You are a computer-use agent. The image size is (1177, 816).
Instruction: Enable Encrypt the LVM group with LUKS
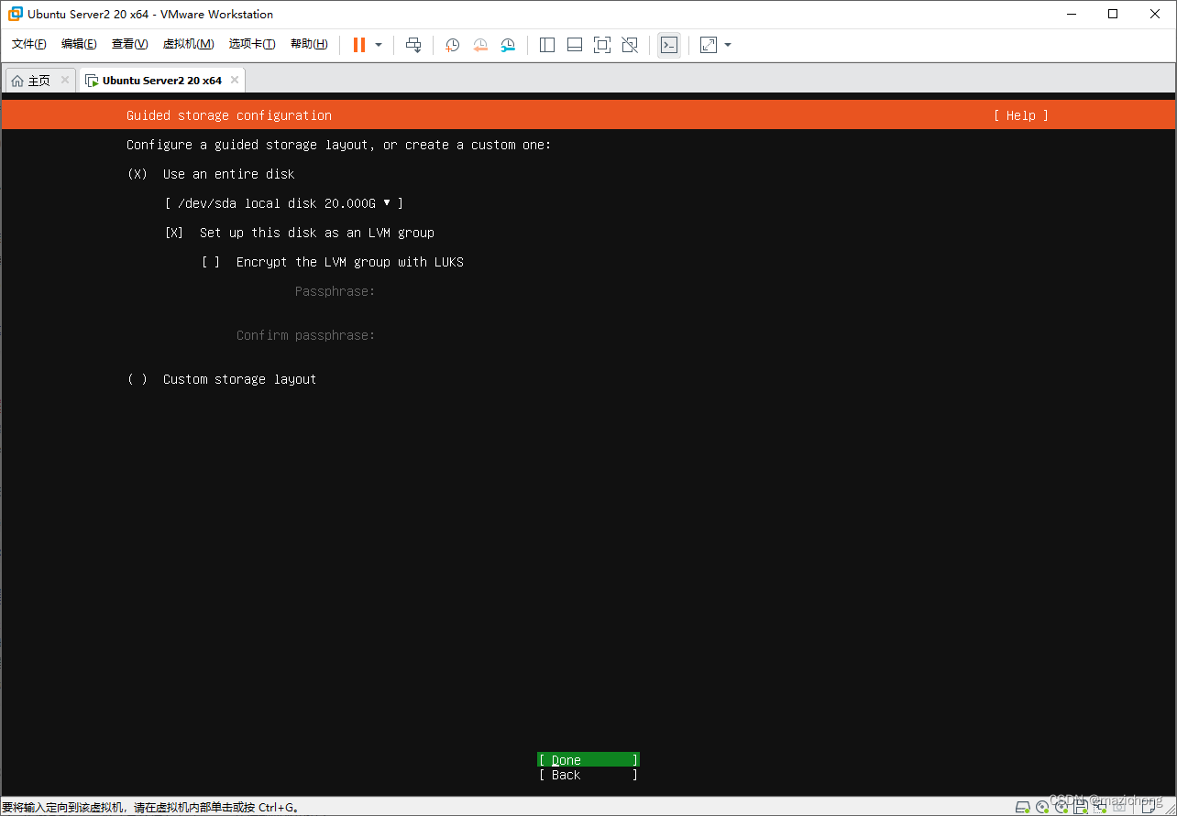click(x=333, y=262)
